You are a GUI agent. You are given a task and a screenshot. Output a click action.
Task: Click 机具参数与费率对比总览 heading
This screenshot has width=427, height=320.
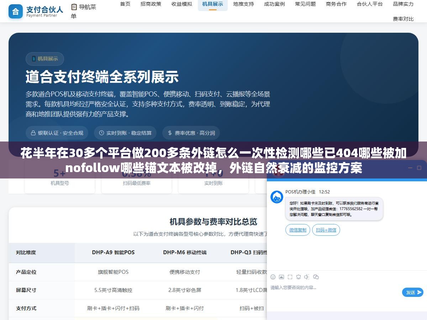[213, 222]
